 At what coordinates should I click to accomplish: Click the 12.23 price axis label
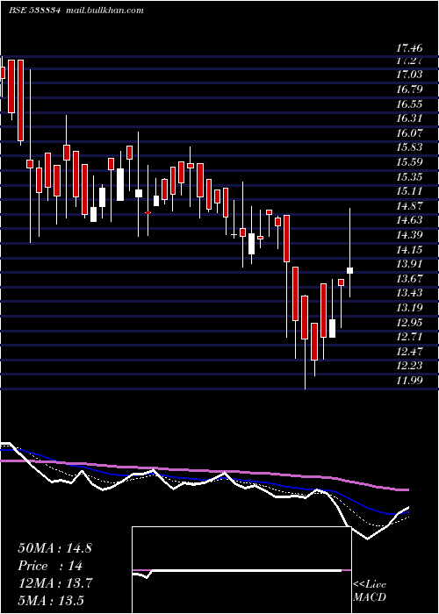(409, 366)
